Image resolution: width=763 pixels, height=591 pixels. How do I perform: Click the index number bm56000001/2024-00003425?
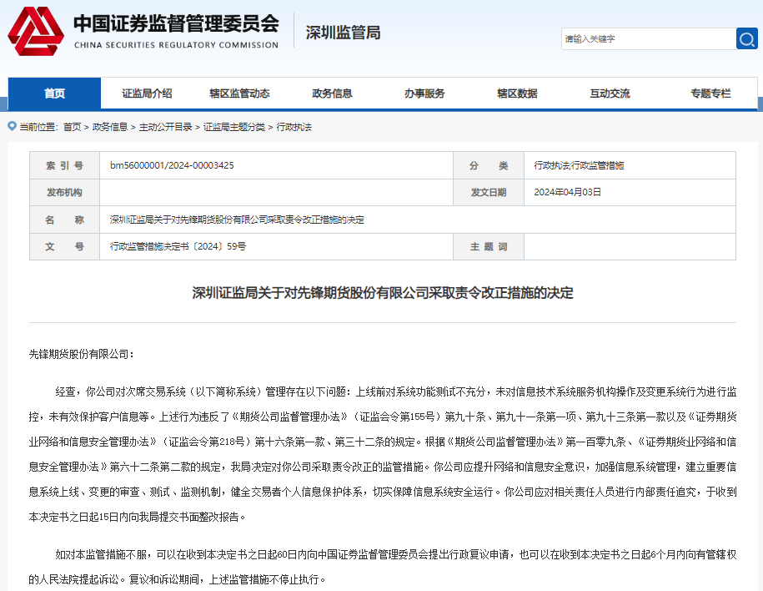click(172, 165)
